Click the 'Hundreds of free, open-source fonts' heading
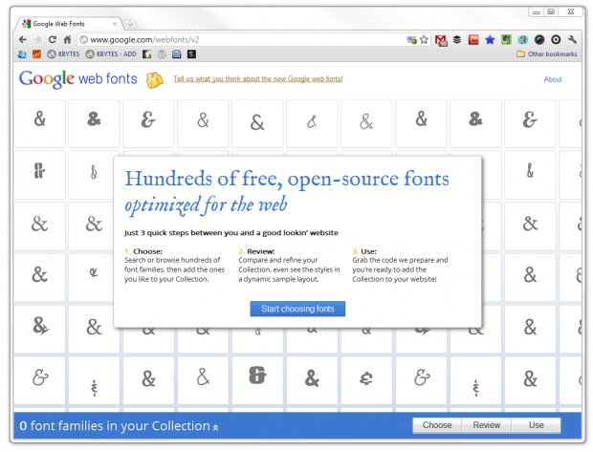Viewport: 593px width, 452px height. pos(287,179)
